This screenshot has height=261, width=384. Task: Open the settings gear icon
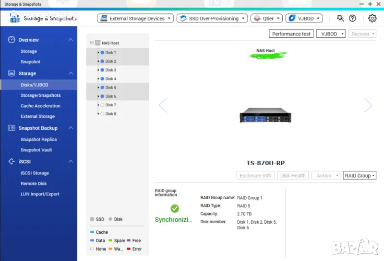pyautogui.click(x=372, y=18)
